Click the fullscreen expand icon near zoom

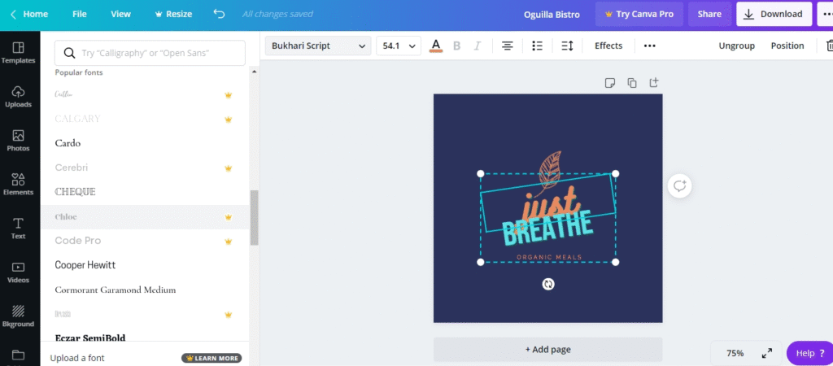pyautogui.click(x=766, y=353)
